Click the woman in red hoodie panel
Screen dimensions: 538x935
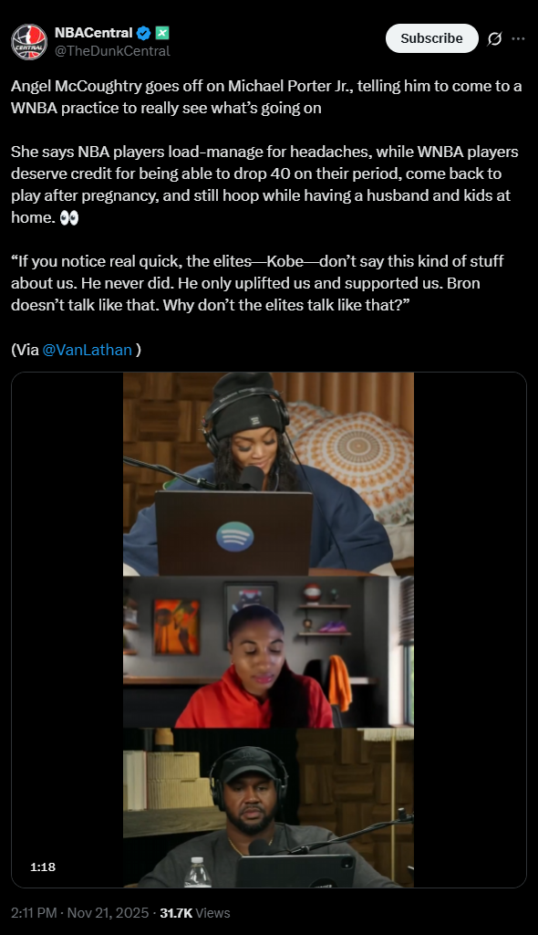[x=268, y=652]
